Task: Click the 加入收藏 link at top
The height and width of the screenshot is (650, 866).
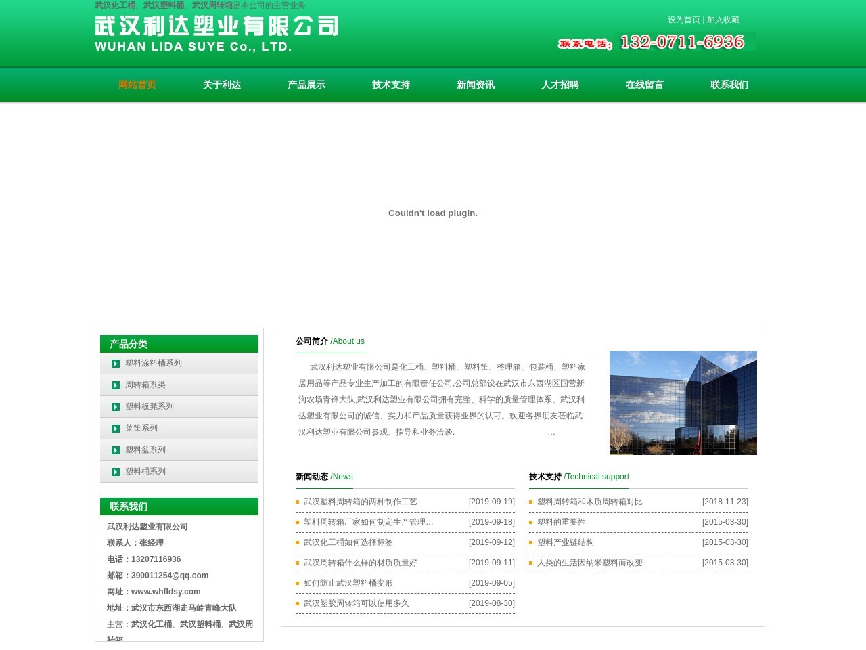Action: pyautogui.click(x=723, y=20)
